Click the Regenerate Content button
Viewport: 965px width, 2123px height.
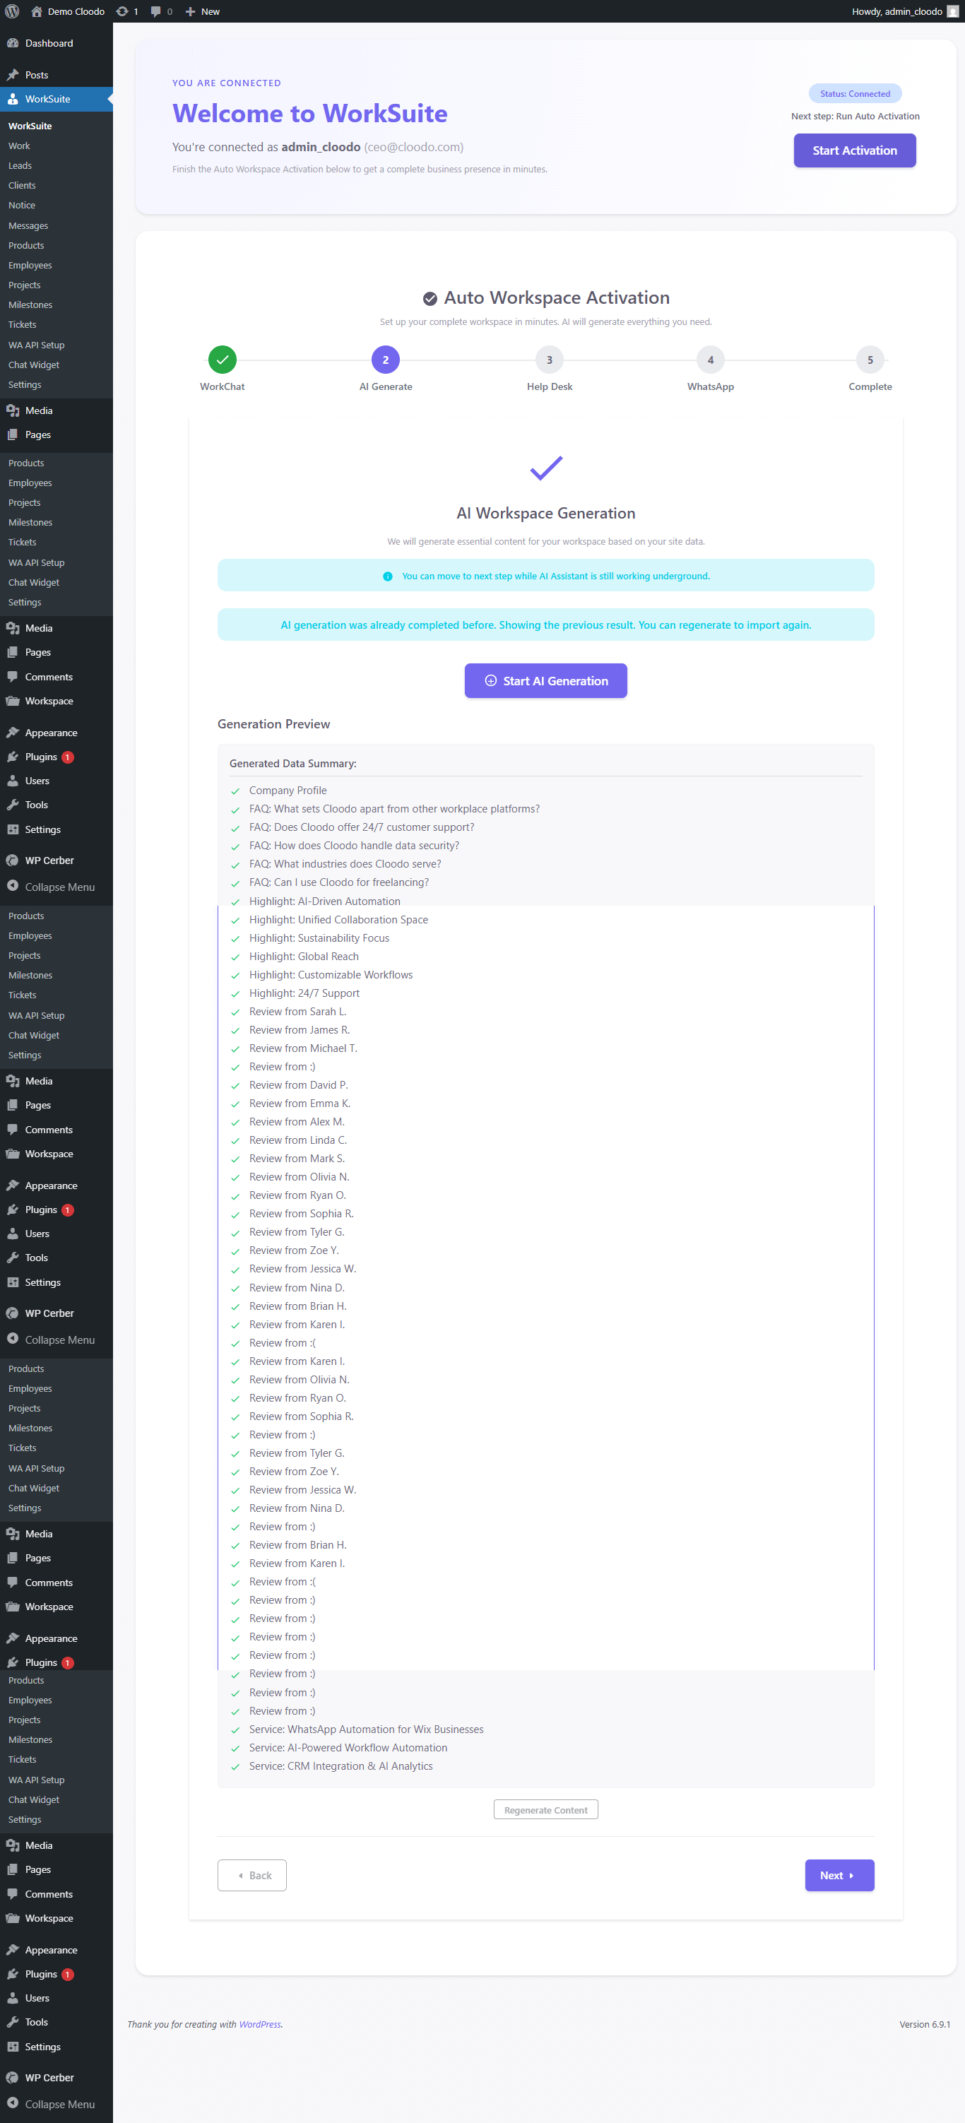[x=545, y=1810]
